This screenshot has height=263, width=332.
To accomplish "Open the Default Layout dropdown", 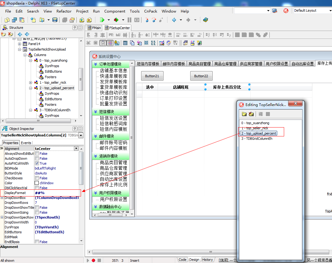I will click(330, 11).
